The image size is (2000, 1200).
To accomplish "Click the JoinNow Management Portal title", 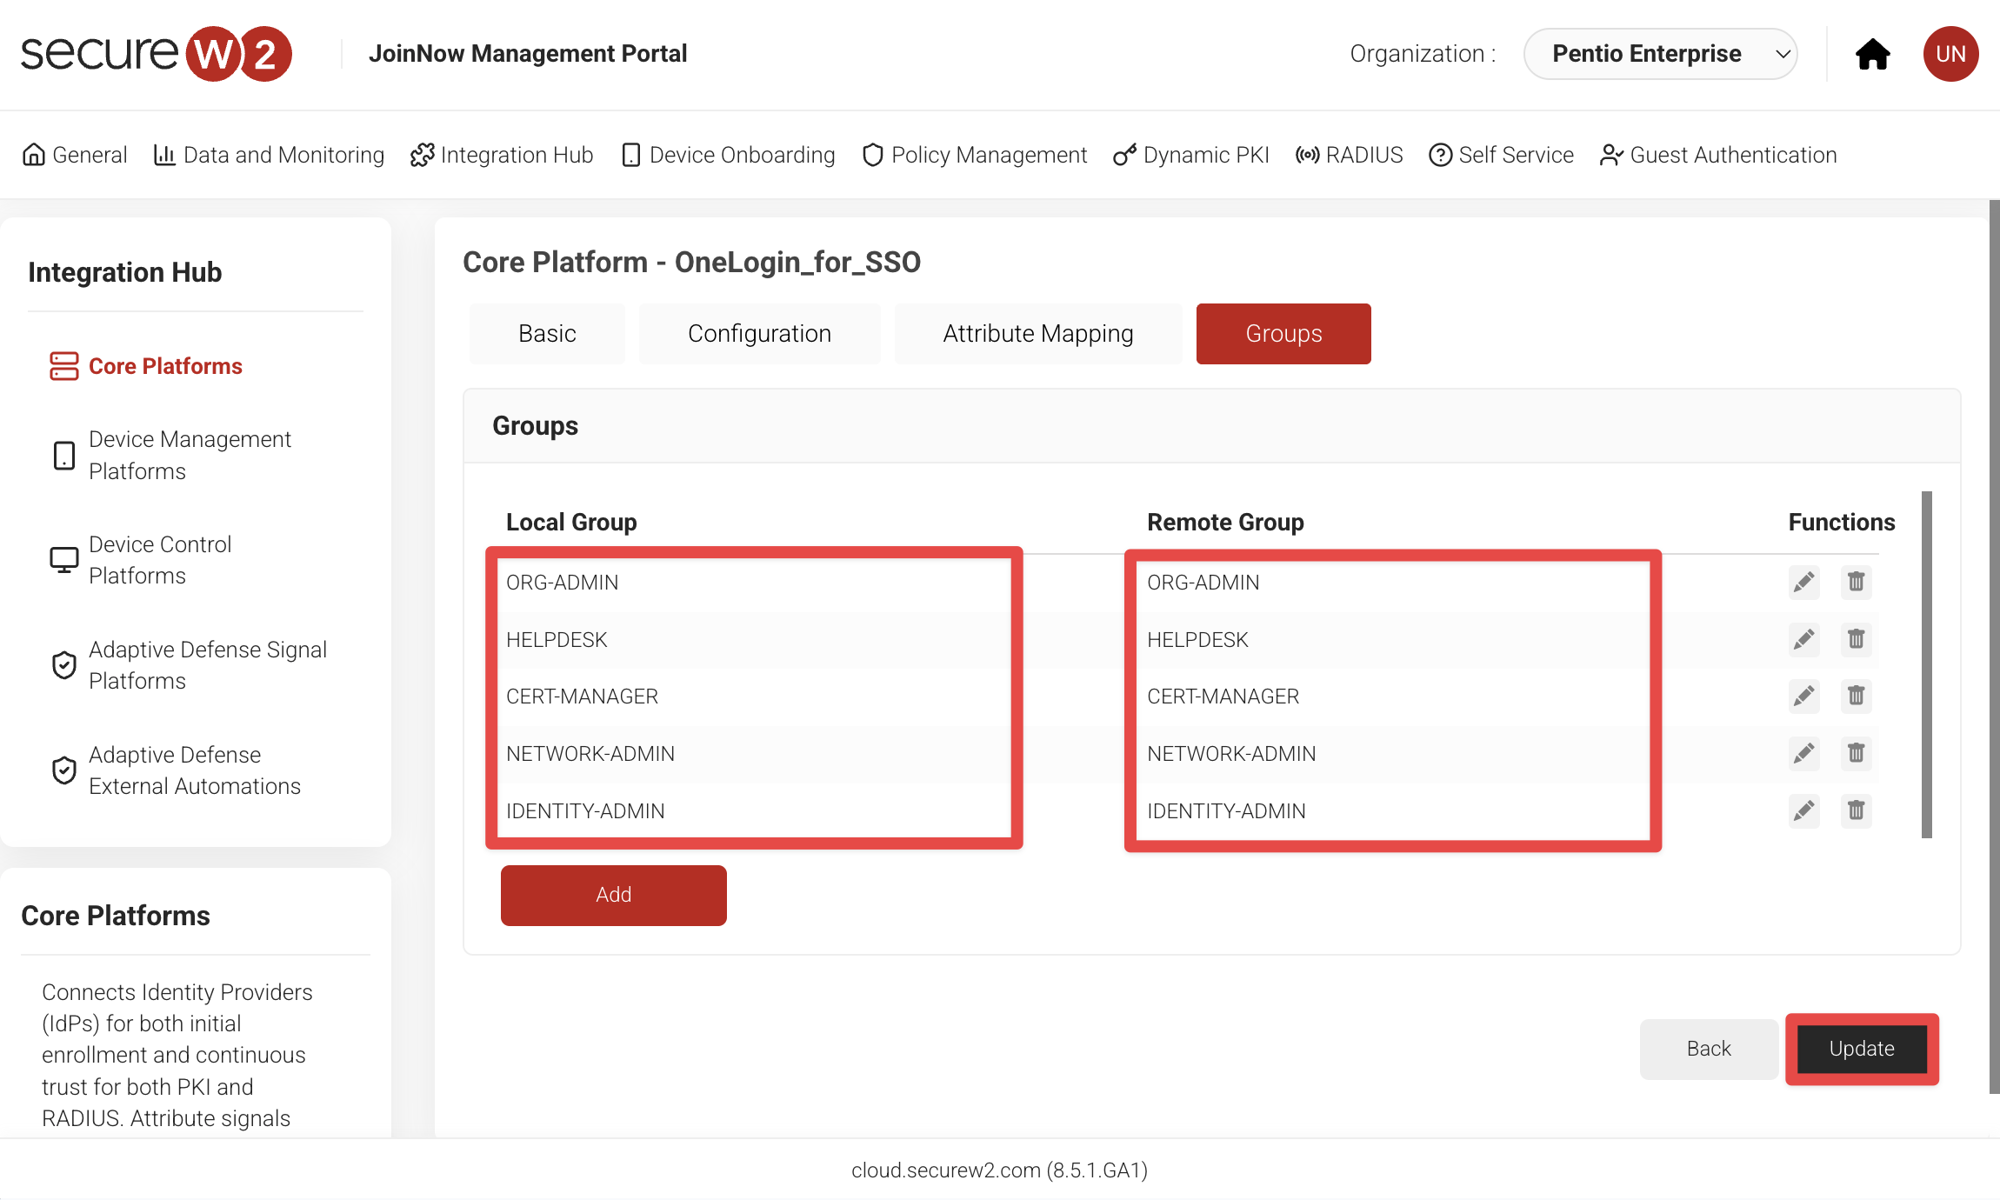I will tap(528, 54).
